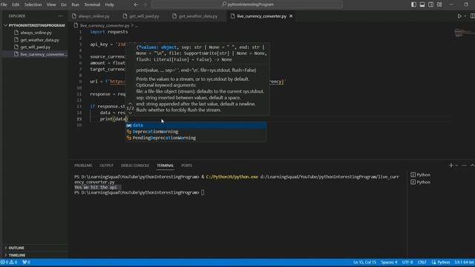Select the data autocomplete suggestion

(x=196, y=125)
